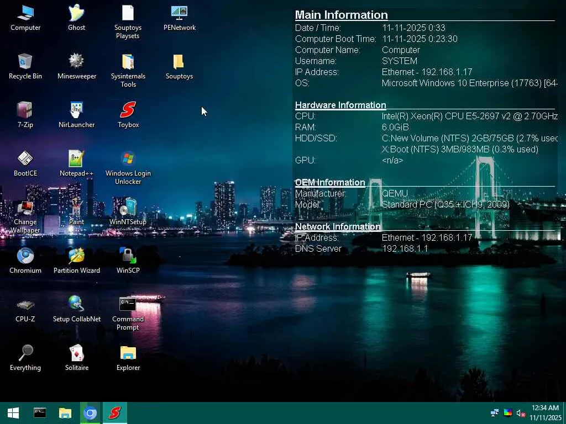
Task: Click the Command Prompt taskbar button
Action: click(x=40, y=413)
